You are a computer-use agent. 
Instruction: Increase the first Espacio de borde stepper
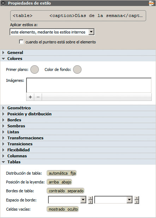(x=90, y=198)
